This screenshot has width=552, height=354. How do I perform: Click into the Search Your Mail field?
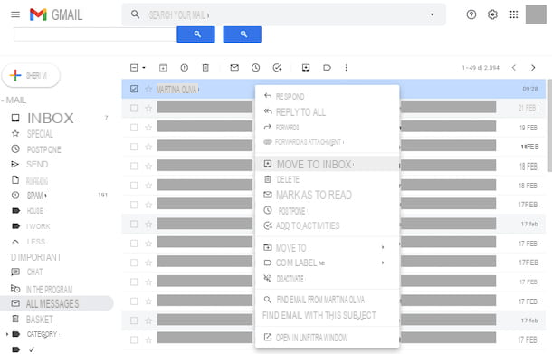[283, 14]
